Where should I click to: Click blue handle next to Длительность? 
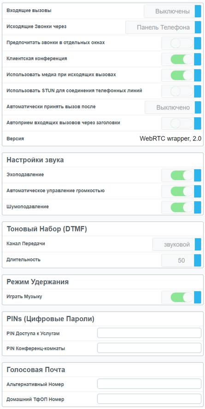point(198,261)
